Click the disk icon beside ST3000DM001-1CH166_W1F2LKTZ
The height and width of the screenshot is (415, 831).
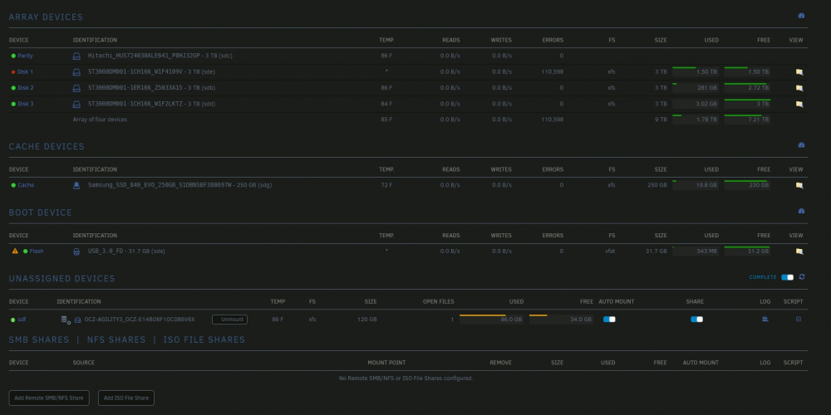(76, 105)
